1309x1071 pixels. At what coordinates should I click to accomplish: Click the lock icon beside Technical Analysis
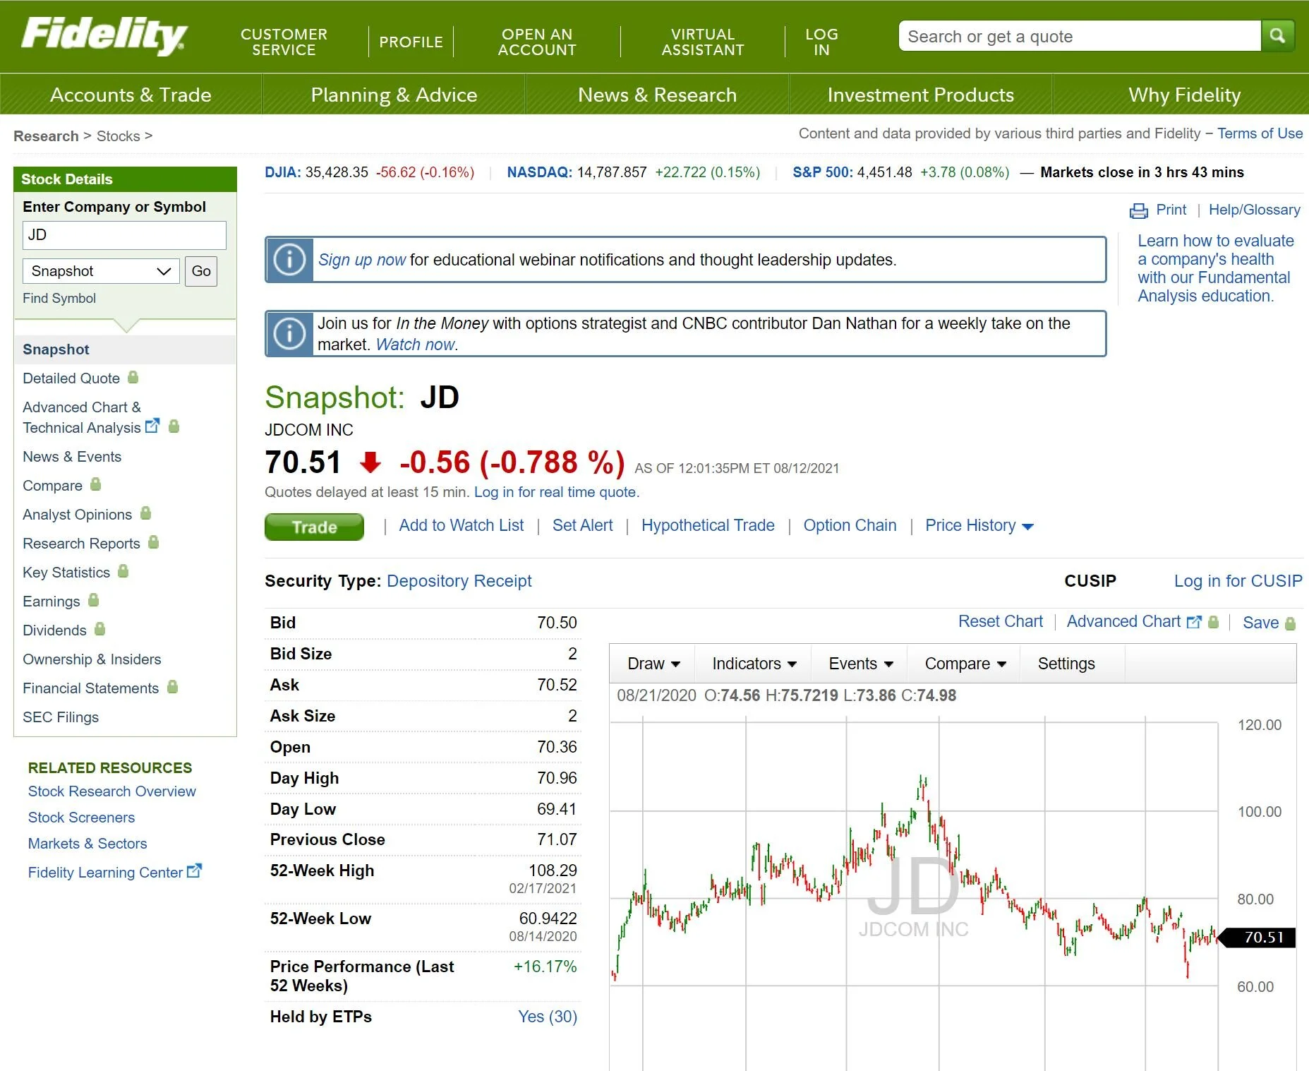(174, 426)
